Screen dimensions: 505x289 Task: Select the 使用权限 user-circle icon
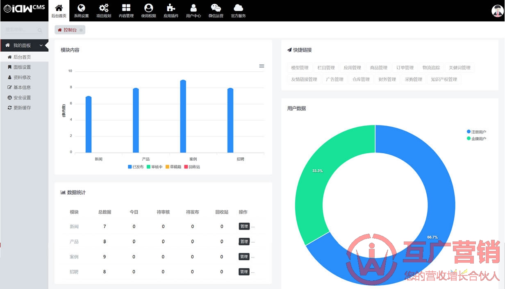tap(148, 8)
